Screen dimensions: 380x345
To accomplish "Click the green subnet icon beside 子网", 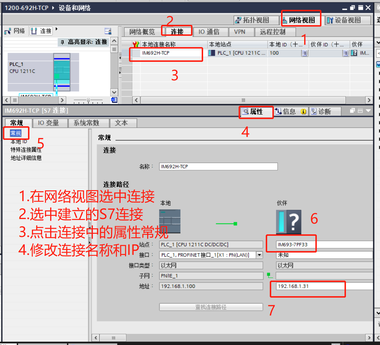I will pos(269,275).
